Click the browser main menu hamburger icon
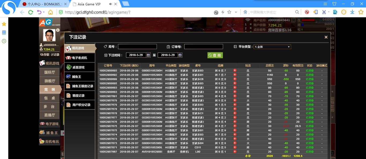The image size is (366, 159). click(x=325, y=4)
